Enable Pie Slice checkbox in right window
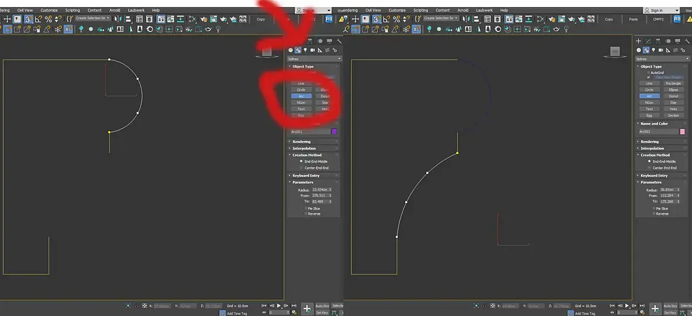Image resolution: width=692 pixels, height=316 pixels. pos(654,208)
